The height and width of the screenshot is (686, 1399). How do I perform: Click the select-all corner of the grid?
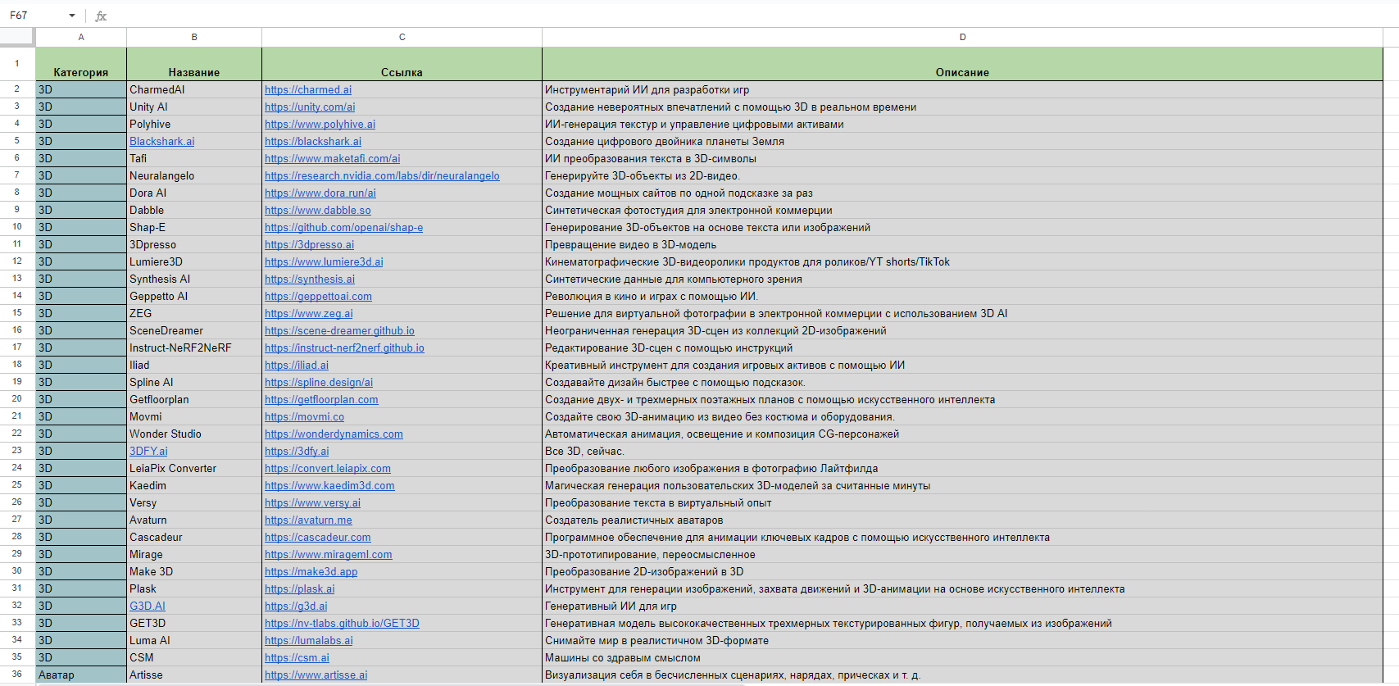[x=16, y=37]
